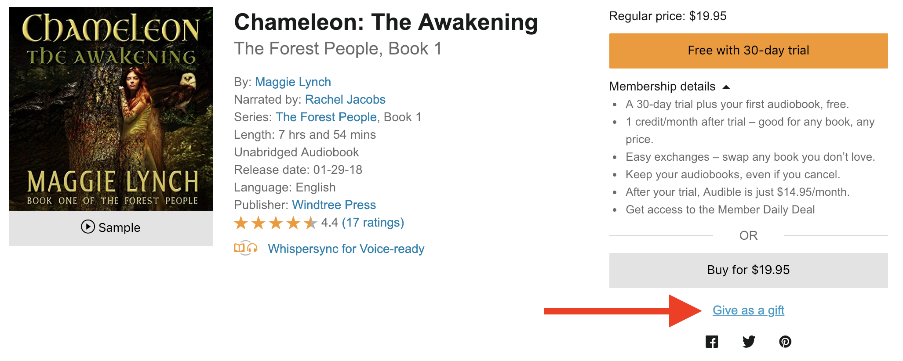Click the star rating icons
Viewport: 903px width, 361px height.
276,223
